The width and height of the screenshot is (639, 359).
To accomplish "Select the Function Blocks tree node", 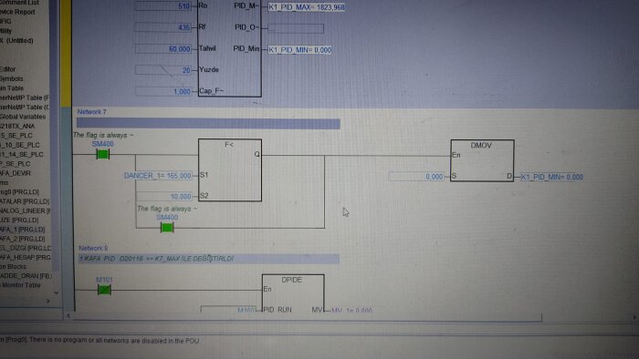I will pos(14,267).
